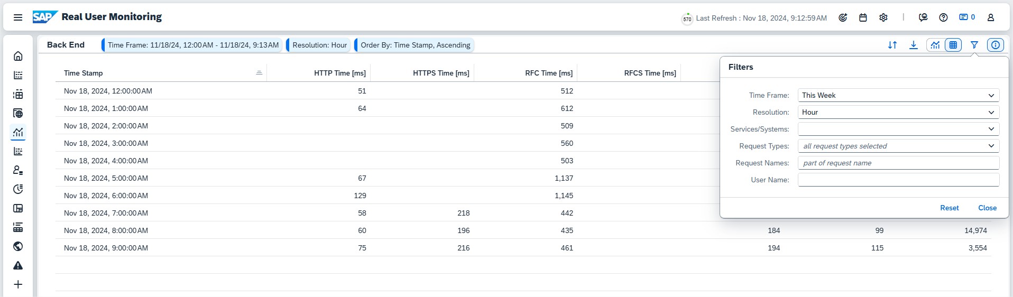Open the sort order settings icon

(892, 45)
